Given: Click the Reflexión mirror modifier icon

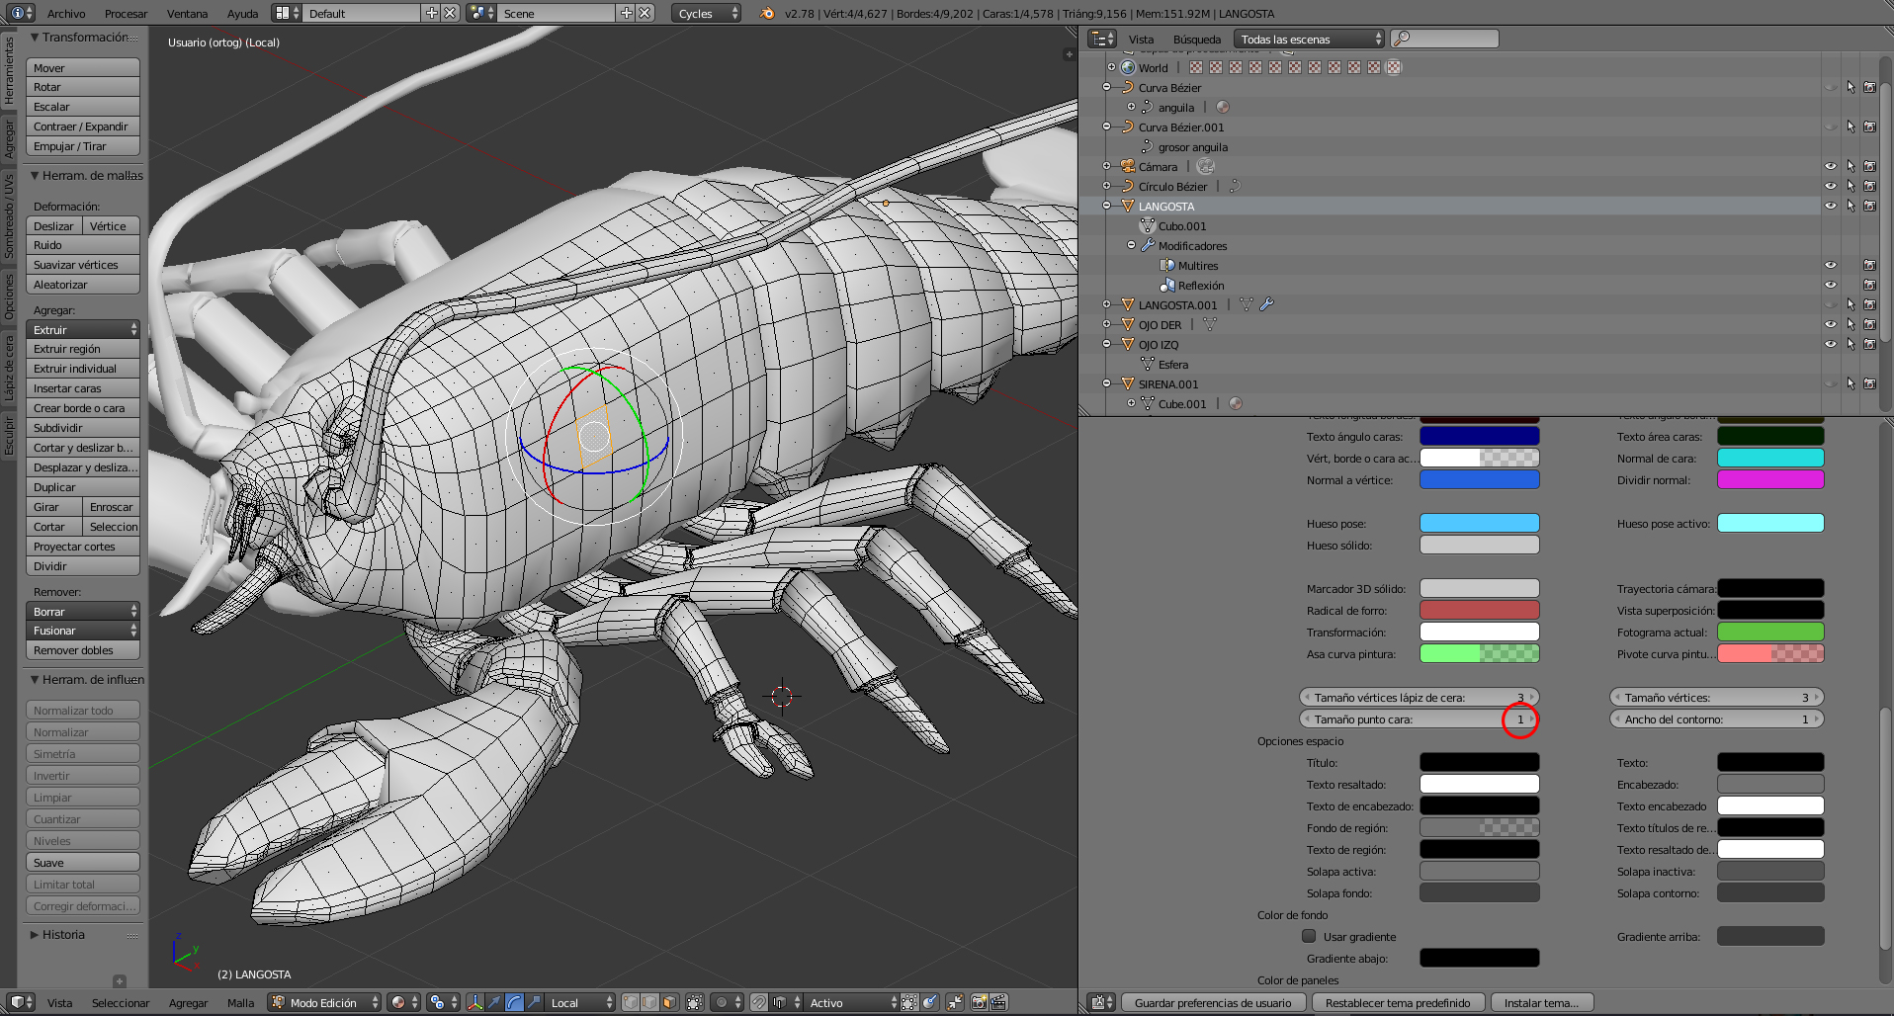Looking at the screenshot, I should tap(1166, 286).
